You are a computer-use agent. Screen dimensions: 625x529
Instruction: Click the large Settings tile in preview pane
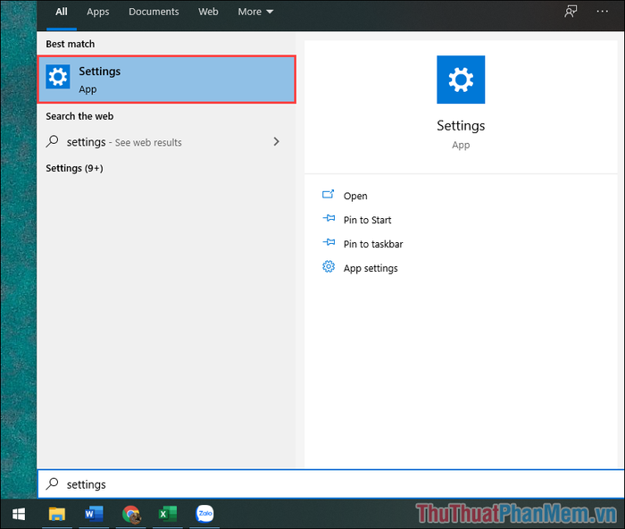pos(461,80)
